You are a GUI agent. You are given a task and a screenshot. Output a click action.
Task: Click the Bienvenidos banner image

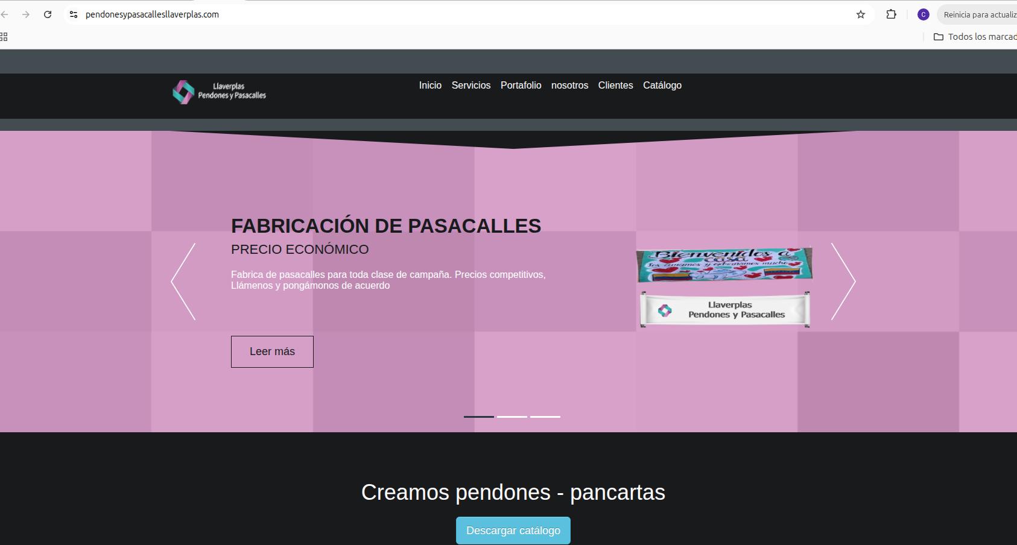coord(724,265)
